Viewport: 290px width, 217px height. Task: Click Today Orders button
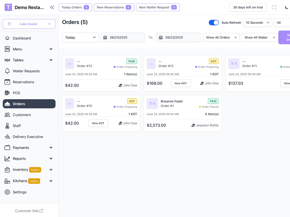click(75, 8)
